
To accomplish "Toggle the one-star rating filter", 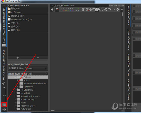I will coord(64,8).
